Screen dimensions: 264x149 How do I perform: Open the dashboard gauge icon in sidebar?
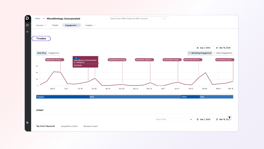[27, 25]
